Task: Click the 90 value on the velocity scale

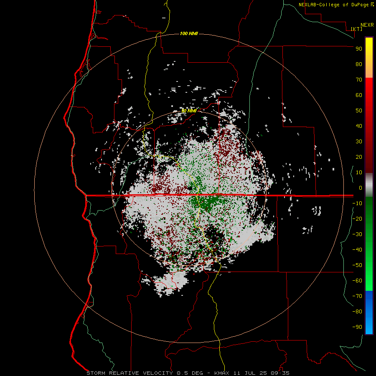Action: coord(359,49)
